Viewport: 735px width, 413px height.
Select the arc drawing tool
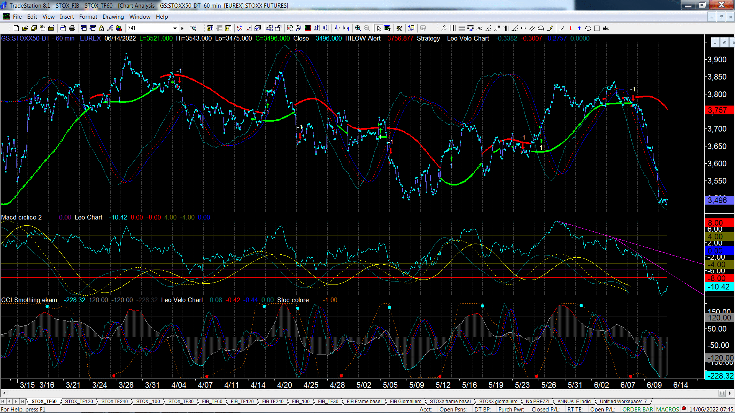(x=561, y=28)
